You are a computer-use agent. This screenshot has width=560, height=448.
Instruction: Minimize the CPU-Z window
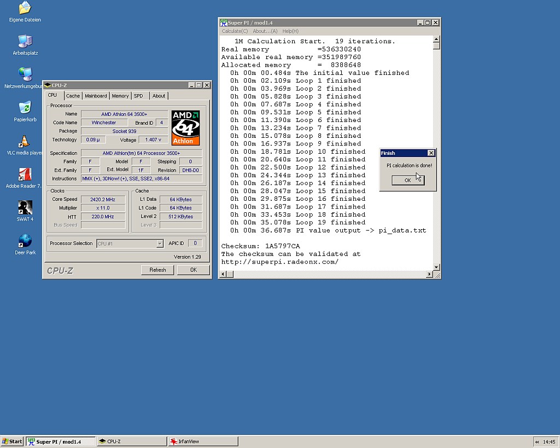(191, 85)
